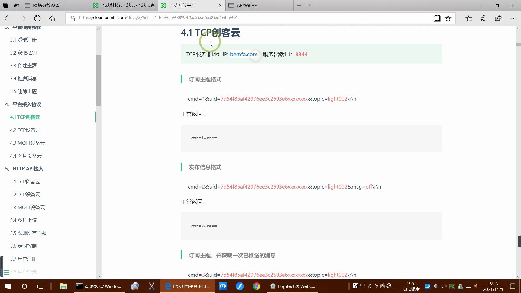Open Task View on taskbar
The height and width of the screenshot is (293, 521).
click(41, 286)
